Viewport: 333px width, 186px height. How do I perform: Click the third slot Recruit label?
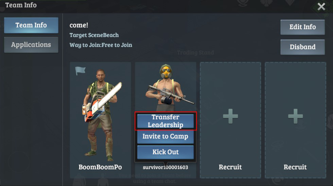coord(230,167)
